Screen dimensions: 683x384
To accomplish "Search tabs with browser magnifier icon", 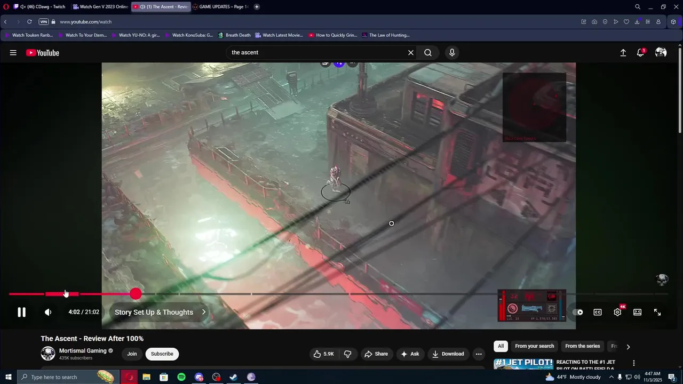I will point(638,7).
